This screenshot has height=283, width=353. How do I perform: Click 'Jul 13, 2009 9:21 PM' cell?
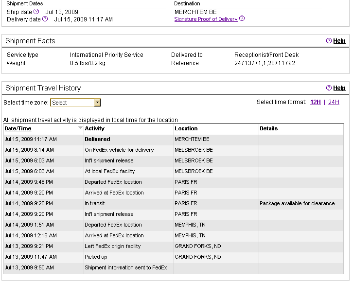pyautogui.click(x=29, y=246)
